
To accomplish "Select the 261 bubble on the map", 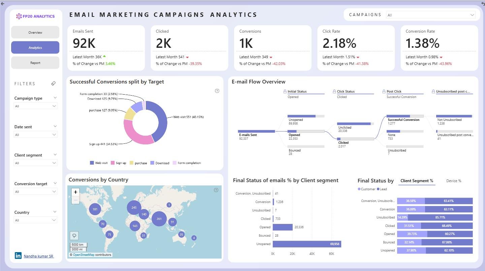I will pyautogui.click(x=159, y=219).
